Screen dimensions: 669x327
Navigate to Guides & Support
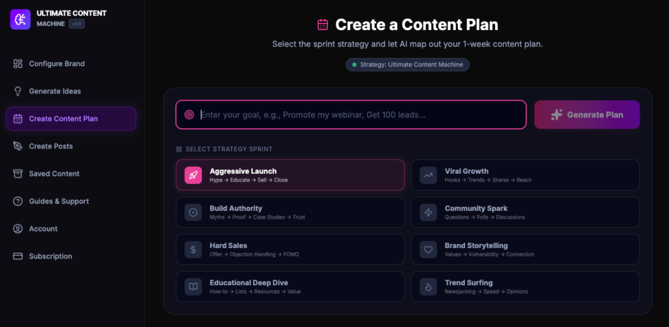coord(59,201)
